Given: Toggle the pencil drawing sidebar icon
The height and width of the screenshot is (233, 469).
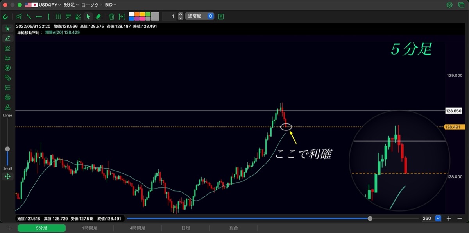Looking at the screenshot, I should [x=7, y=38].
